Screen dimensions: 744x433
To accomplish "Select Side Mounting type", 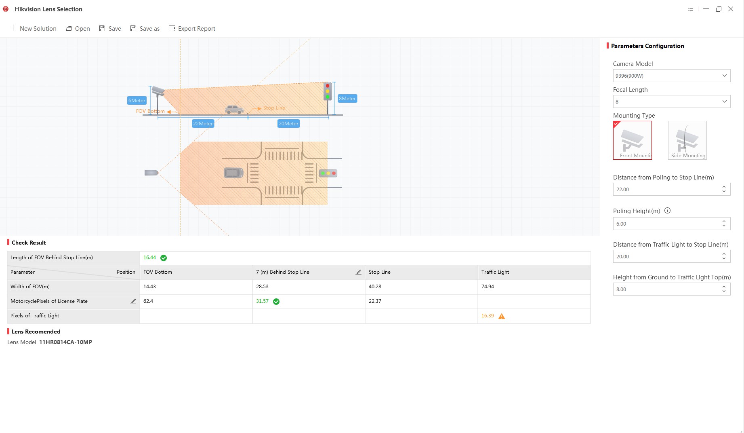I will pos(687,140).
